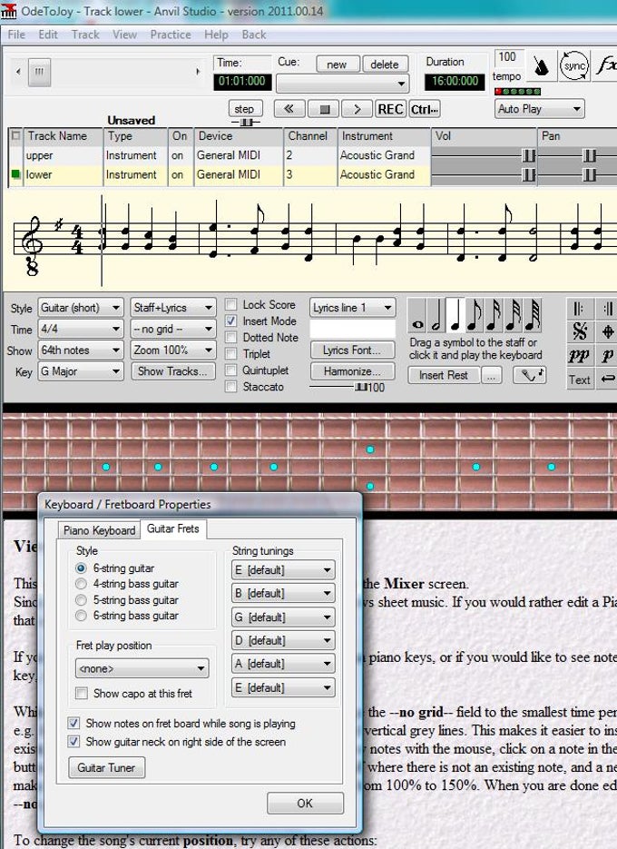This screenshot has height=849, width=617.
Task: Click the stop button
Action: (324, 109)
